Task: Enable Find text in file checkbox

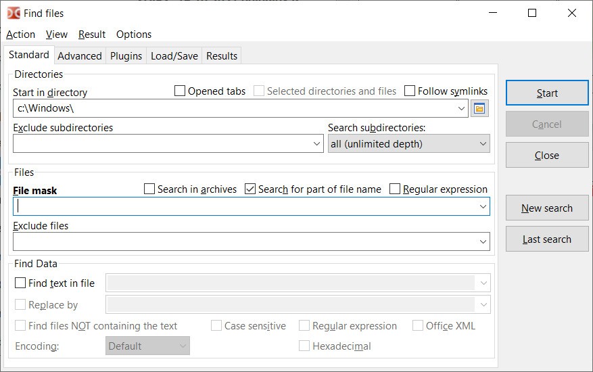Action: (20, 283)
